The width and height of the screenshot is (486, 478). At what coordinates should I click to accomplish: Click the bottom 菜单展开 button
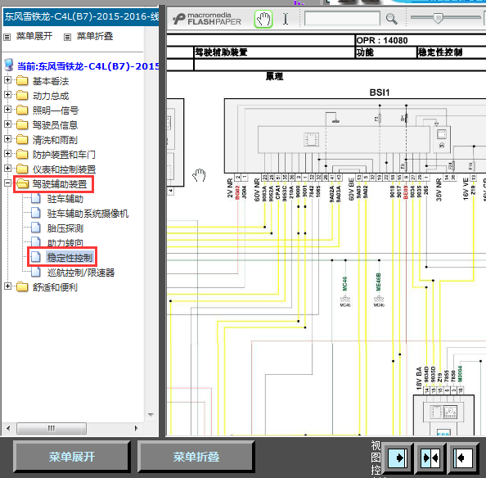[x=72, y=457]
